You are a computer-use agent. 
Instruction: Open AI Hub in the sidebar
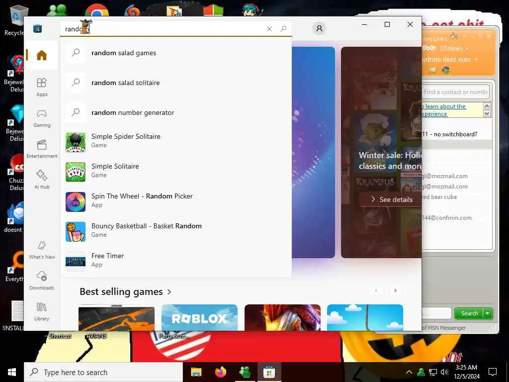point(42,180)
